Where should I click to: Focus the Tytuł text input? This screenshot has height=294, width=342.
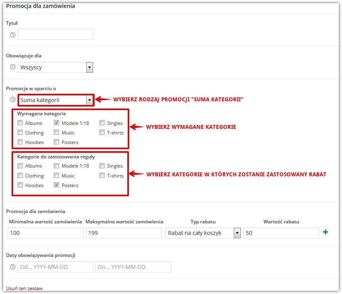(x=55, y=34)
